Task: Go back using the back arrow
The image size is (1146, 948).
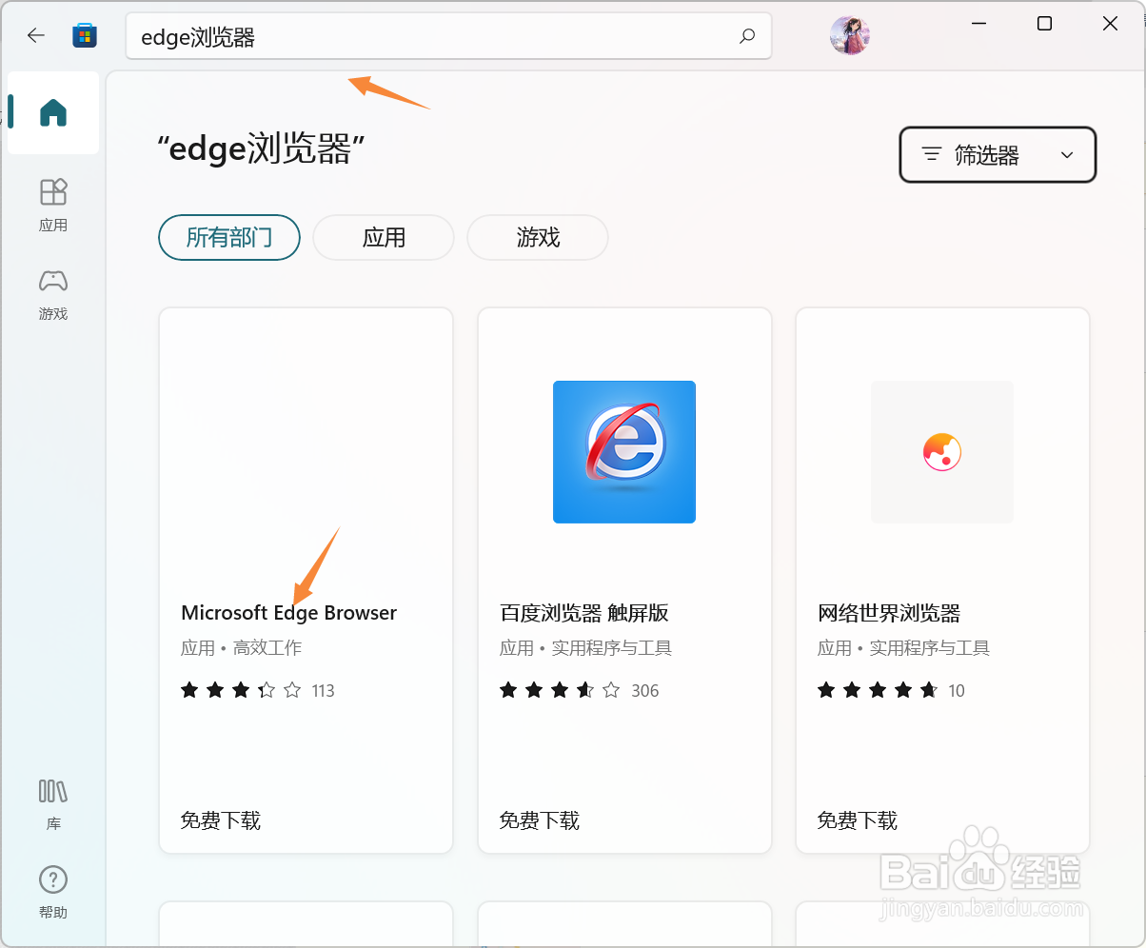Action: 36,36
